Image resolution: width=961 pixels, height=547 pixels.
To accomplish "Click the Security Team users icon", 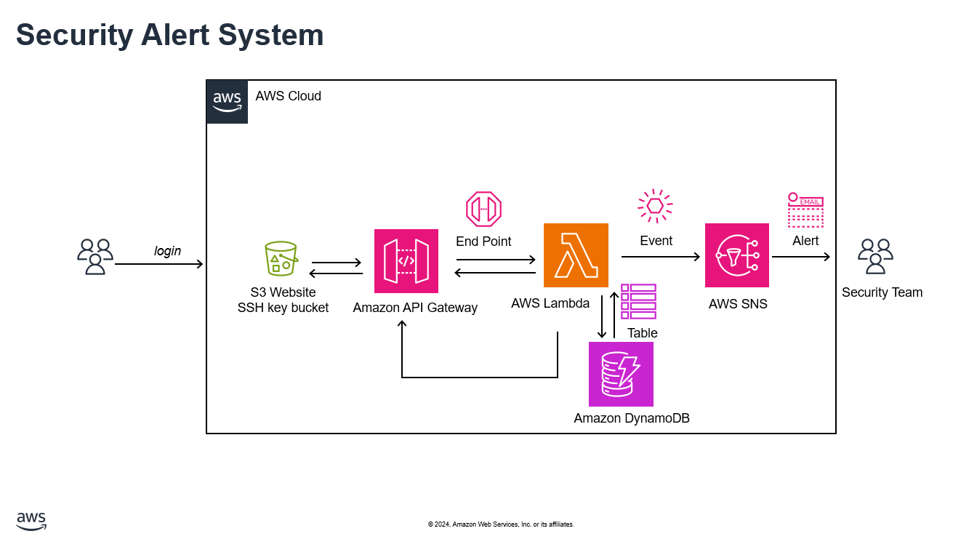I will [875, 257].
